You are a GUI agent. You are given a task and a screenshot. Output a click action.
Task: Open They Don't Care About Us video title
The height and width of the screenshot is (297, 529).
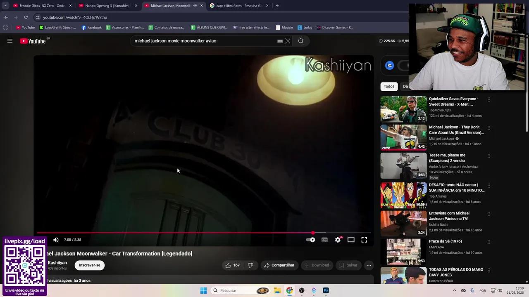point(456,130)
